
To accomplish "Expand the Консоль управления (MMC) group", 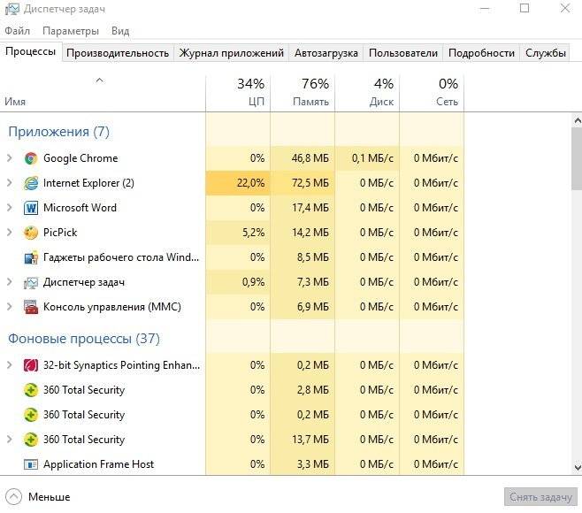I will 9,307.
